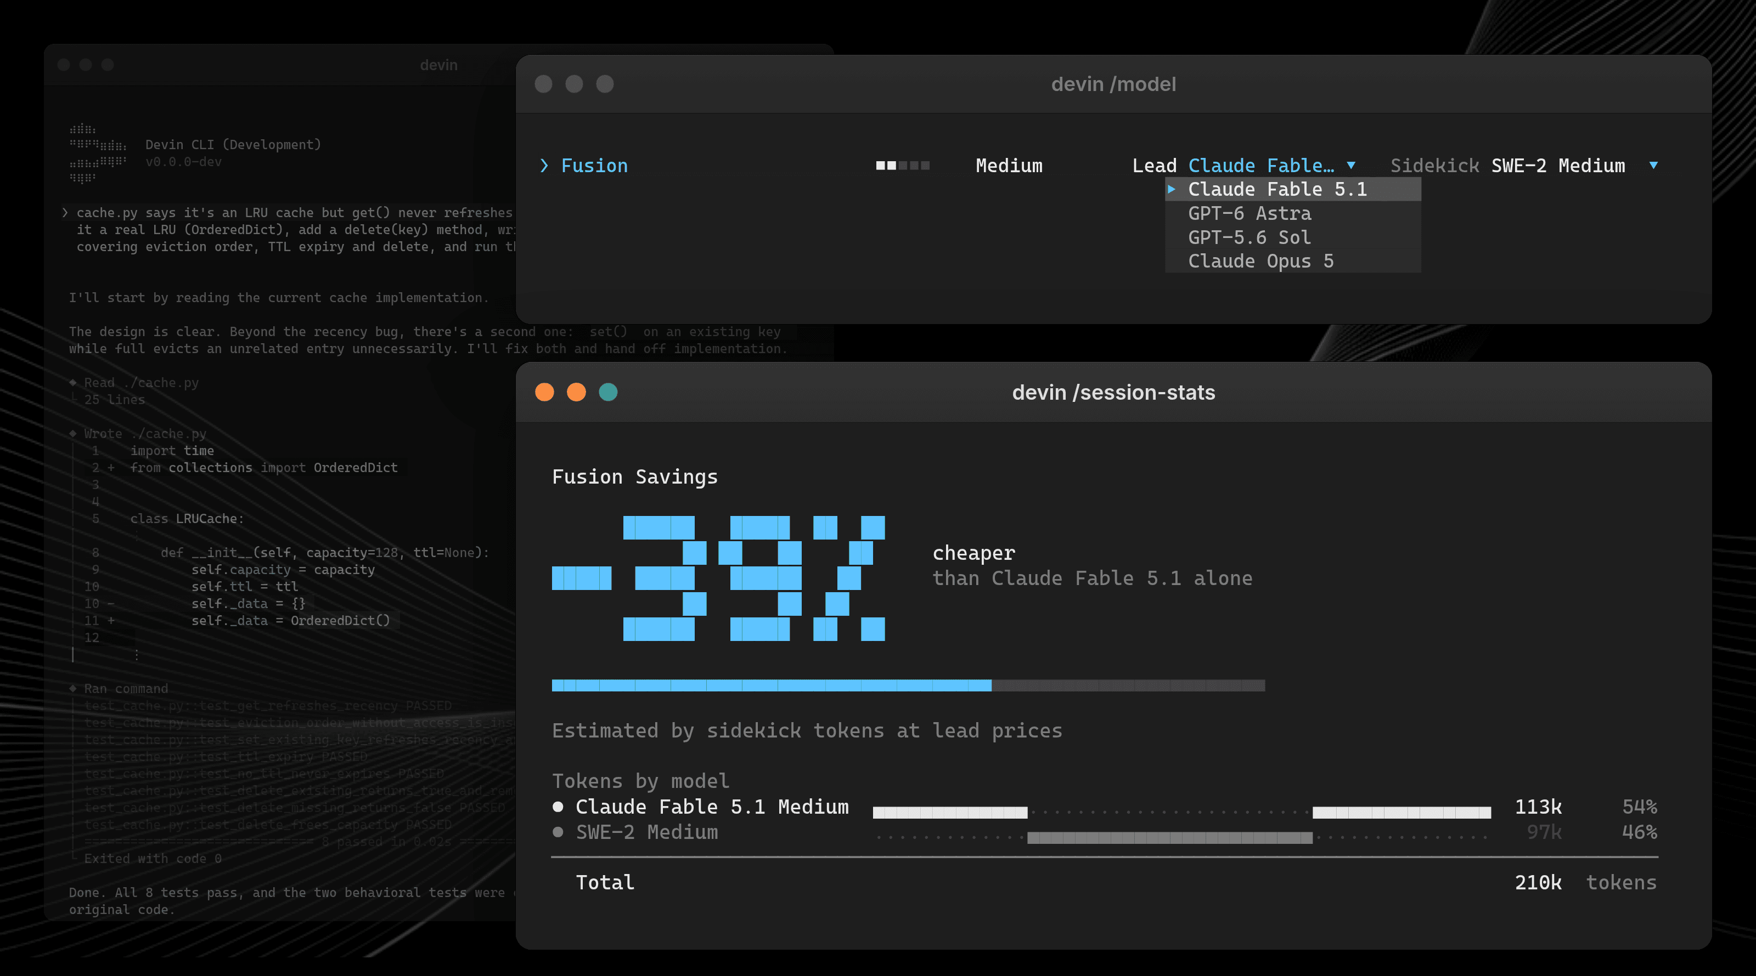Choose 'GPT-6 Astra' from the lead model list
This screenshot has width=1756, height=976.
[1293, 213]
